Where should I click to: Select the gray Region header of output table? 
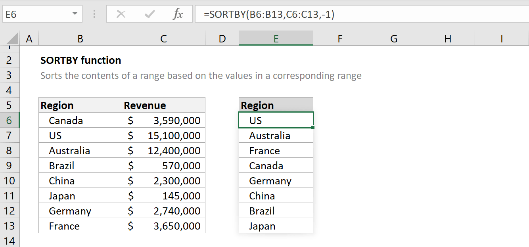click(x=276, y=105)
